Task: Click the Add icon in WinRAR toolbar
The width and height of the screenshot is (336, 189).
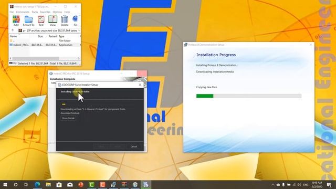Action: click(x=16, y=21)
